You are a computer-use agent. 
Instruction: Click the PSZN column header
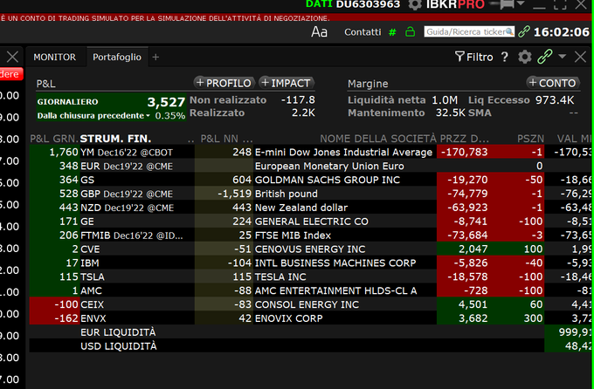pyautogui.click(x=530, y=139)
